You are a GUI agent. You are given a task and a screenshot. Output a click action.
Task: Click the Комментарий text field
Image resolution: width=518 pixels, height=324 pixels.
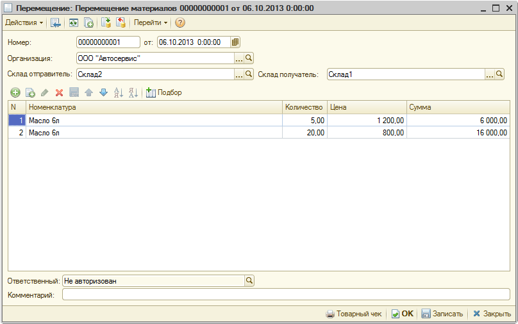[x=286, y=295]
